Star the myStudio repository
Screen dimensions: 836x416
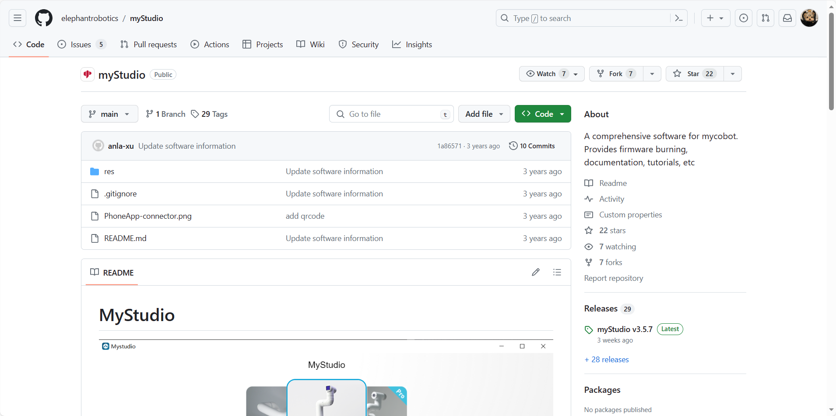pos(695,73)
